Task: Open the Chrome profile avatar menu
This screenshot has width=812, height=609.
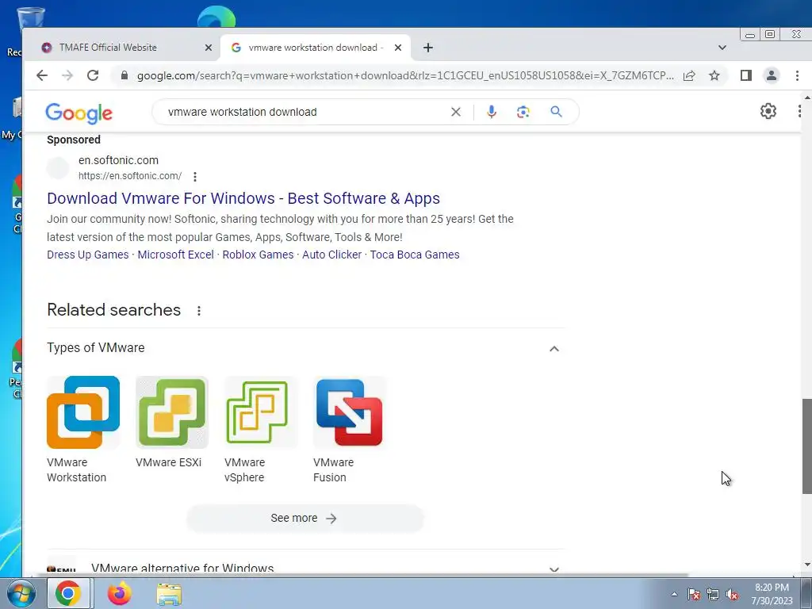Action: 771,75
